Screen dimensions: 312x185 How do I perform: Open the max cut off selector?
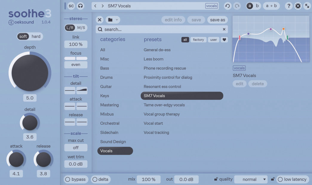point(76,148)
